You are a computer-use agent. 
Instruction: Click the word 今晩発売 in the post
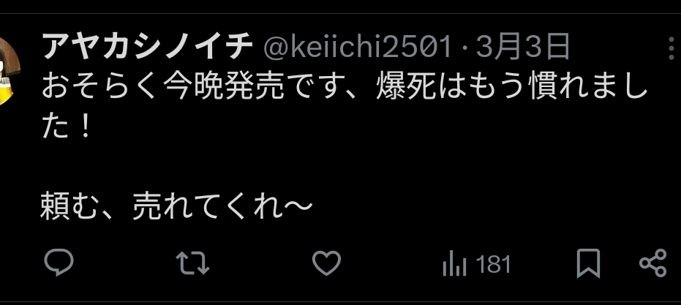tap(224, 87)
